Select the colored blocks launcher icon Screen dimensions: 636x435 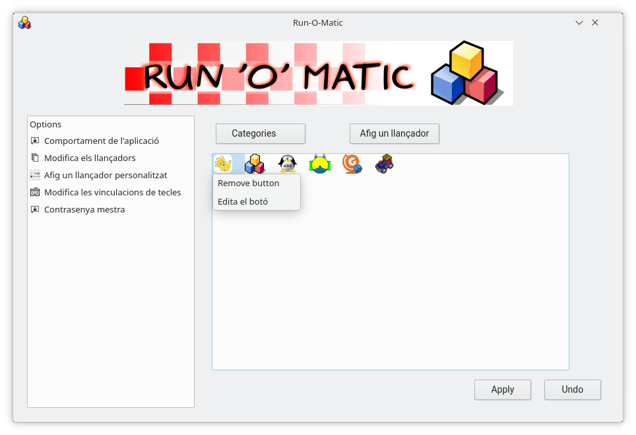[x=255, y=164]
